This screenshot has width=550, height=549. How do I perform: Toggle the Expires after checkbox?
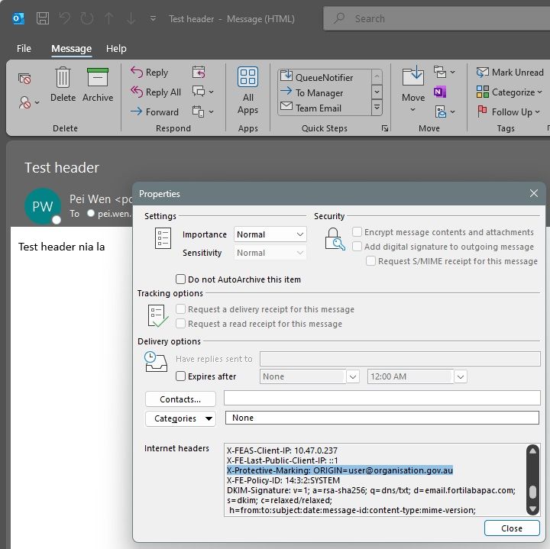pyautogui.click(x=181, y=376)
